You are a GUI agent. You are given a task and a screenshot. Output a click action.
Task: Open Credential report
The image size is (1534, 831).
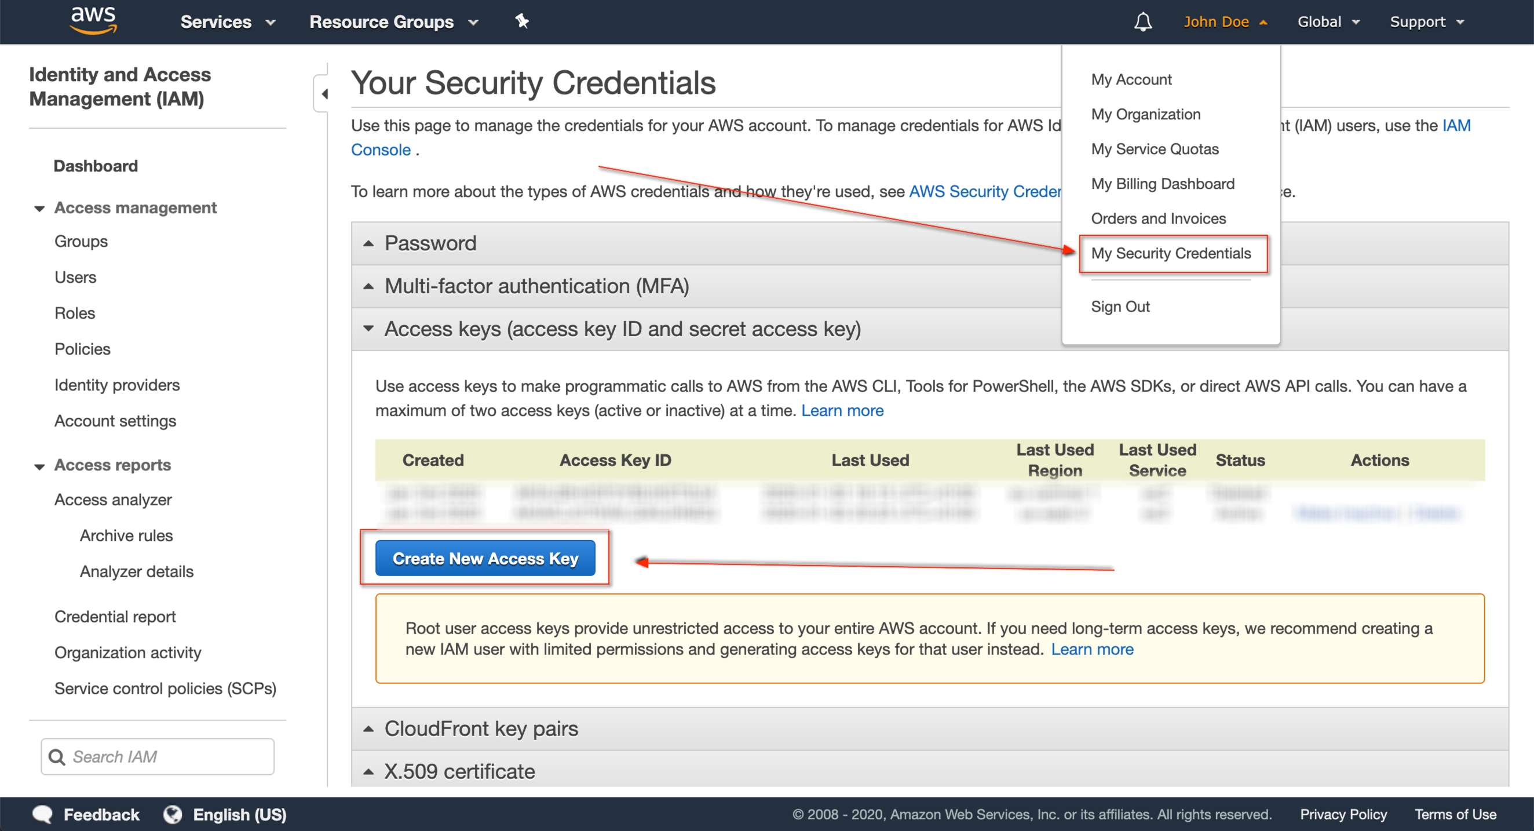point(115,616)
